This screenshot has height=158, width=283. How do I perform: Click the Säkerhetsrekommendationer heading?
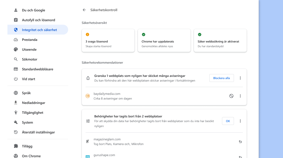[x=102, y=62]
